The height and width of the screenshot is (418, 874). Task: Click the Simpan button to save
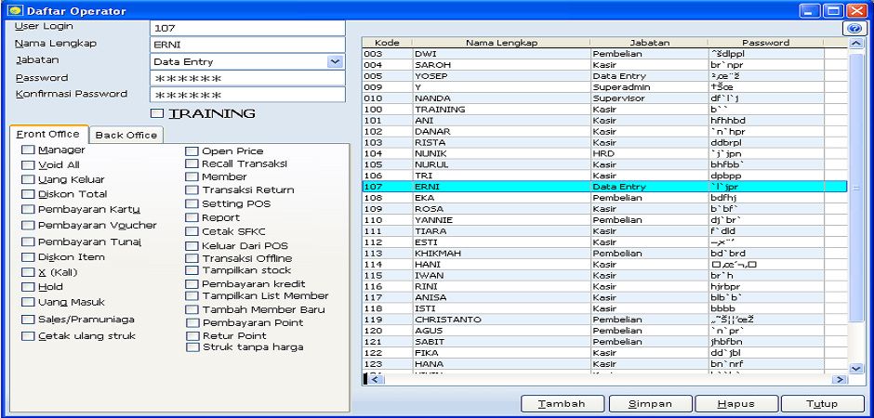[650, 404]
